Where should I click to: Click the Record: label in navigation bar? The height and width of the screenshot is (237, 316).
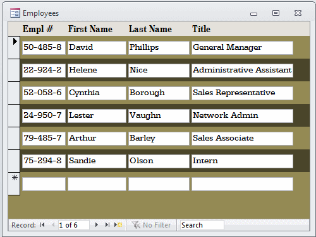tap(23, 225)
